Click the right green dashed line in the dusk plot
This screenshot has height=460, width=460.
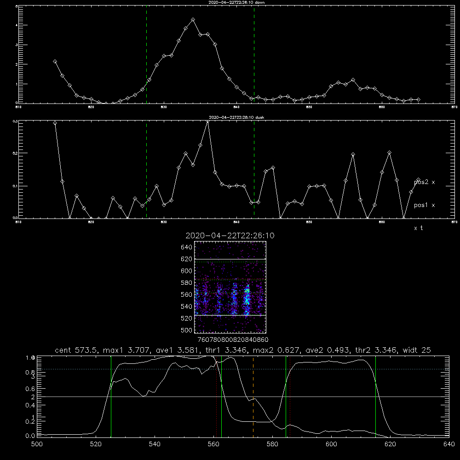tap(254, 170)
